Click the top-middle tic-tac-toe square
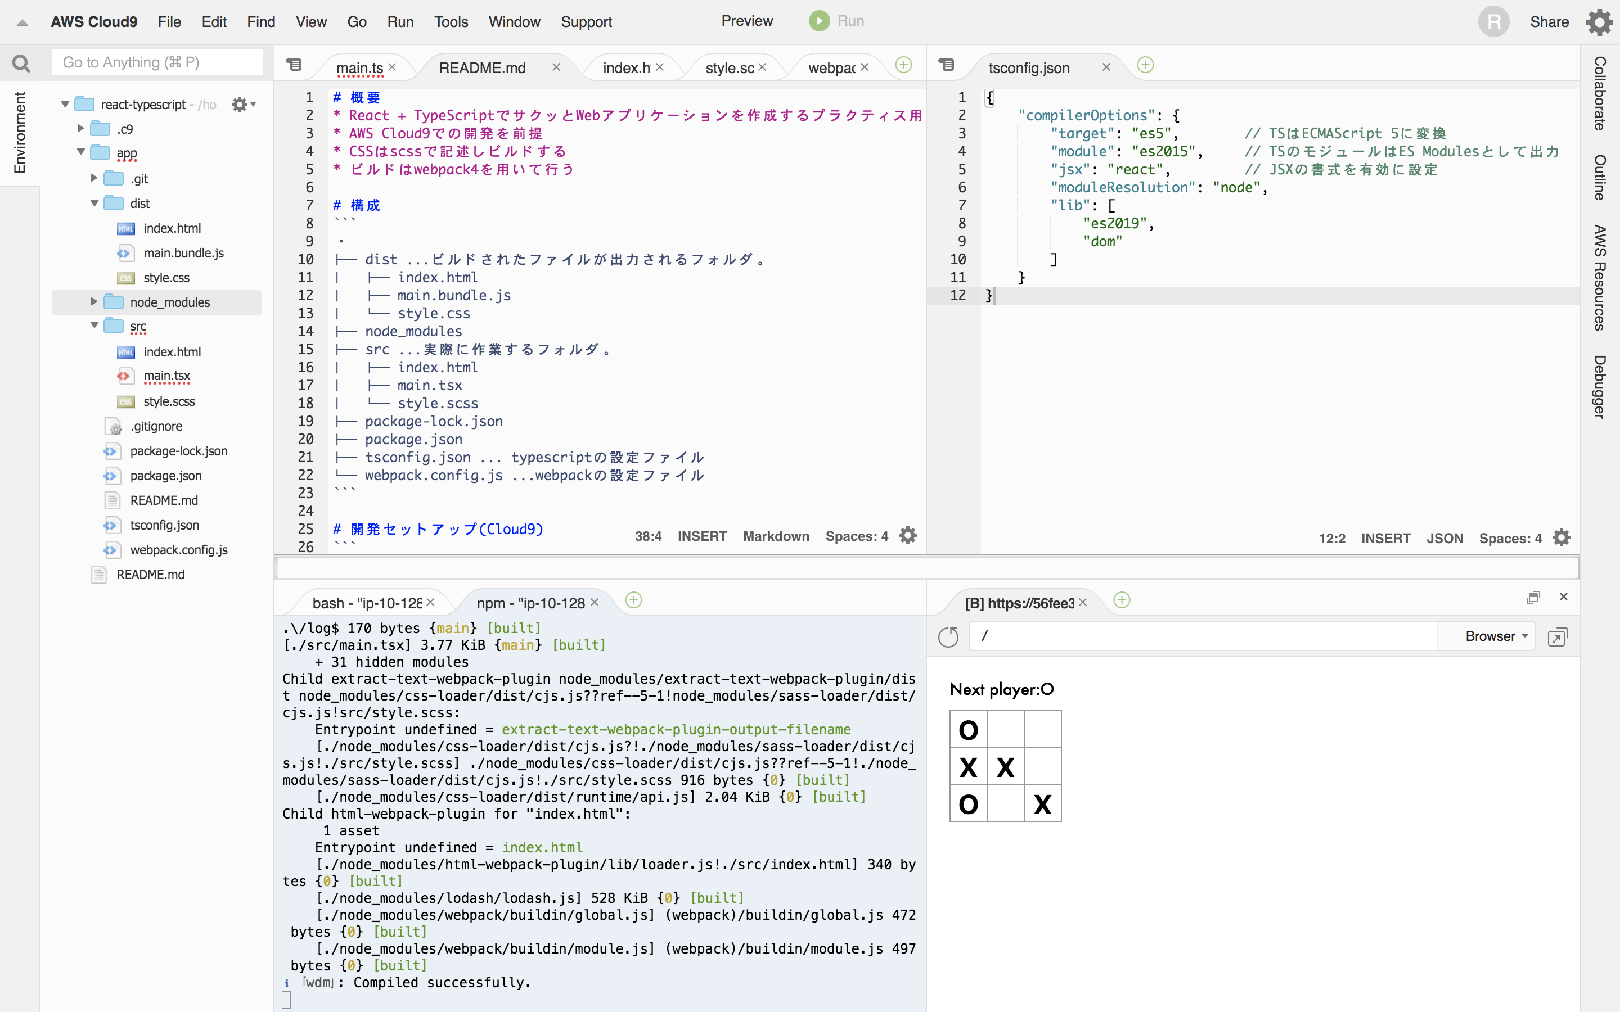This screenshot has width=1620, height=1012. pyautogui.click(x=1005, y=729)
